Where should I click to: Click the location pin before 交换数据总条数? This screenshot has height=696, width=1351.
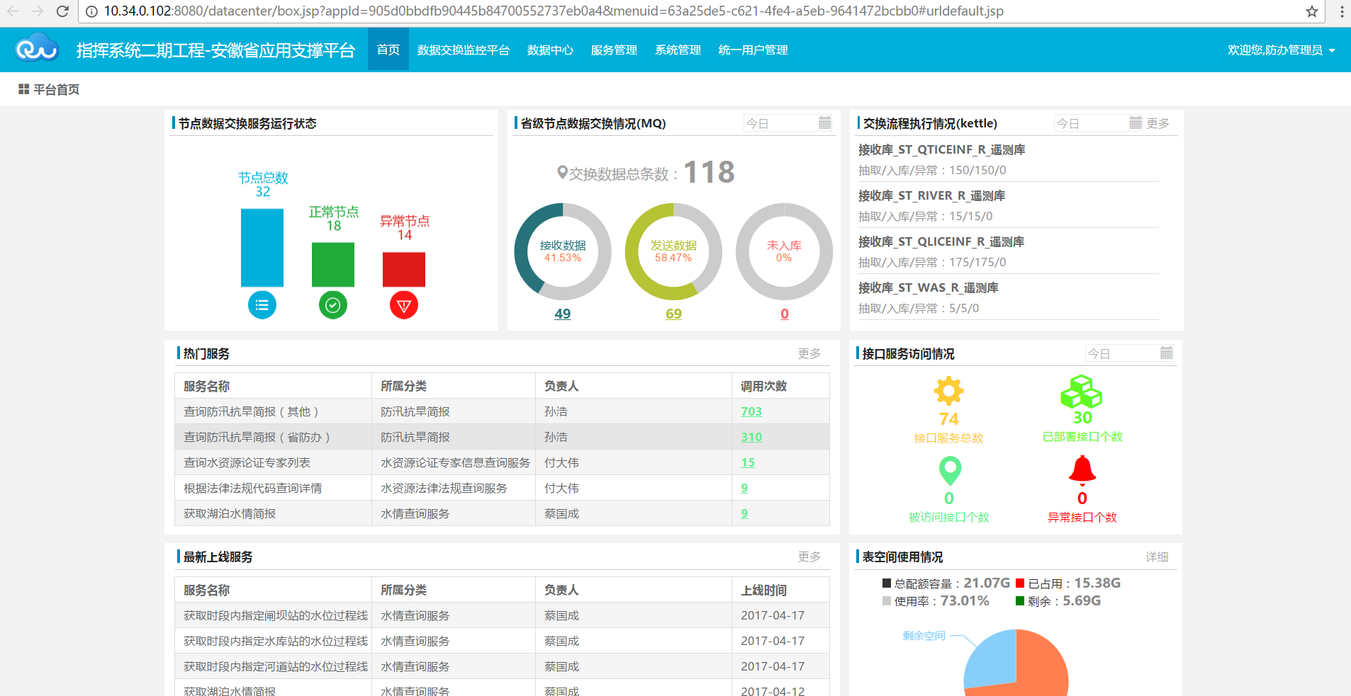tap(562, 172)
